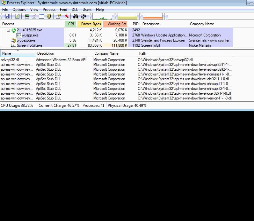
Task: Click lower pane Description column header
Action: click(x=64, y=53)
